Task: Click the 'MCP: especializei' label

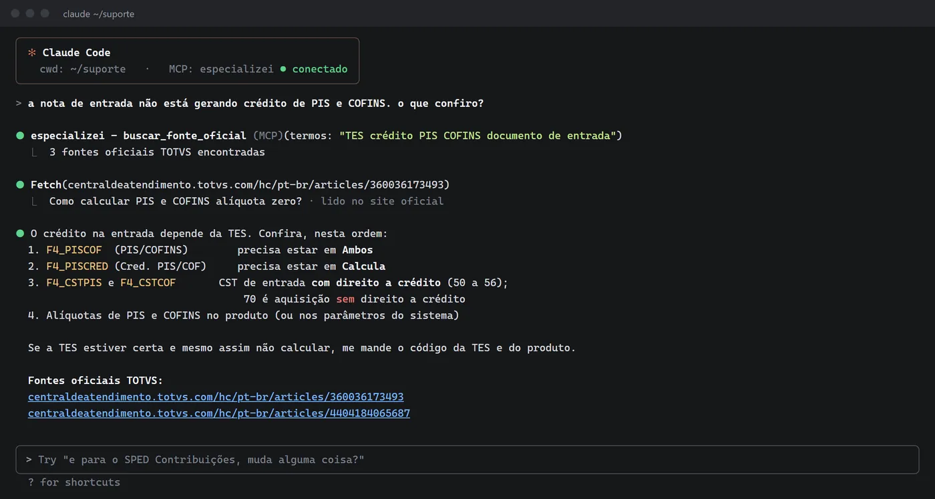Action: pos(221,69)
